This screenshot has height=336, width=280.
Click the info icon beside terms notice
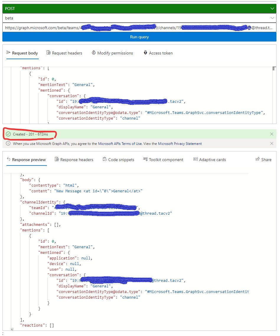pos(8,143)
